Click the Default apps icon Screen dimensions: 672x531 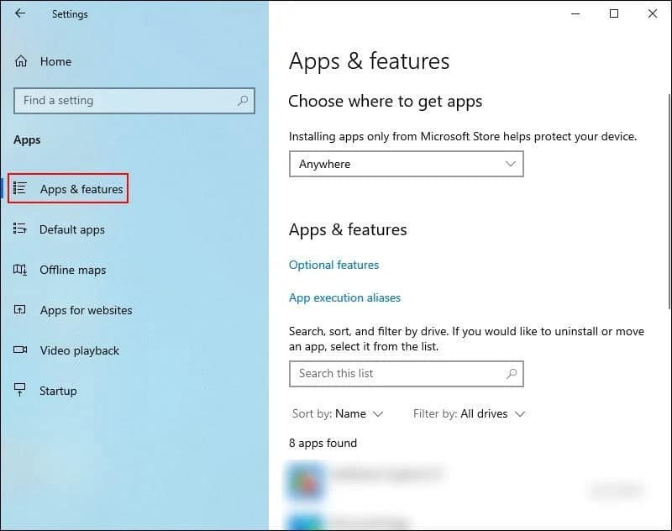click(20, 229)
